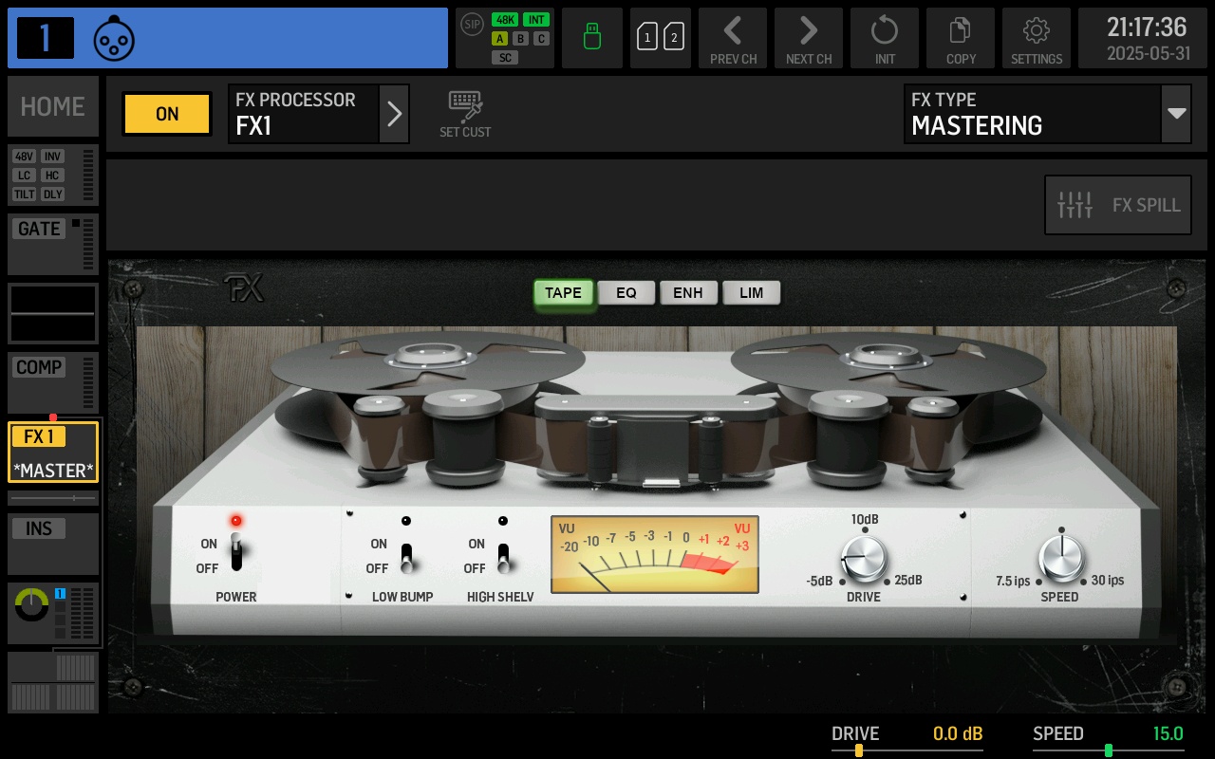Viewport: 1215px width, 759px height.
Task: Click the COPY icon in the top bar
Action: click(x=961, y=38)
